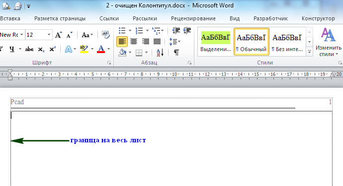Image resolution: width=343 pixels, height=186 pixels.
Task: Open the Change Case Aa menu
Action: point(87,35)
